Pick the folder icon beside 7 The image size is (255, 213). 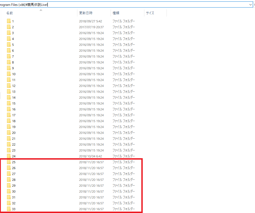point(9,56)
